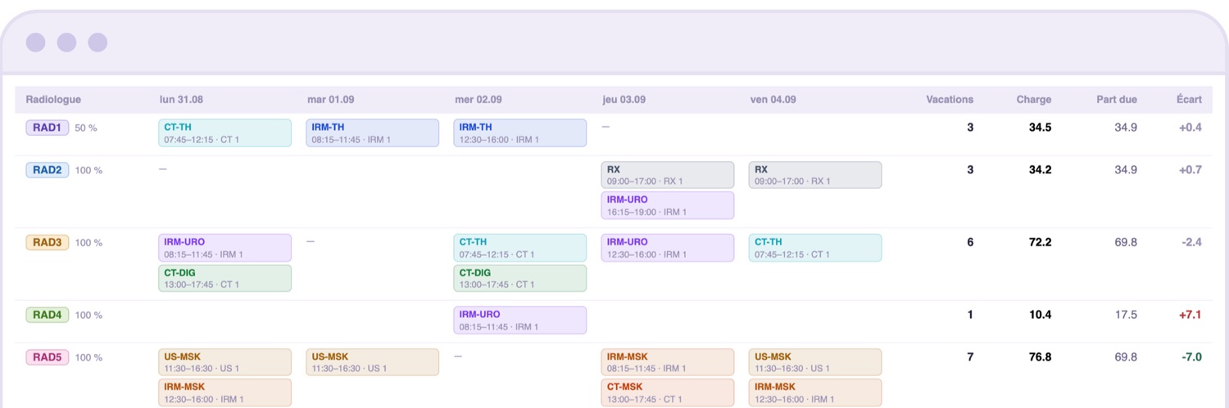The width and height of the screenshot is (1229, 408).
Task: Click RAD4 écart value +7.1
Action: coord(1189,315)
